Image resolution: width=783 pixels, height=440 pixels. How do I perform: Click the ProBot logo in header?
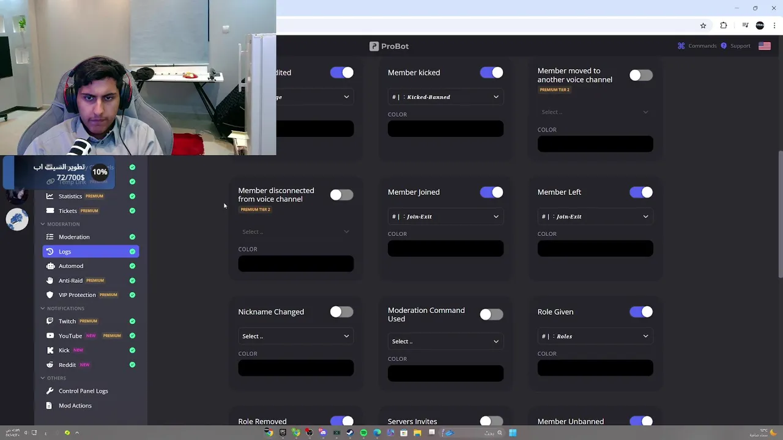(389, 46)
